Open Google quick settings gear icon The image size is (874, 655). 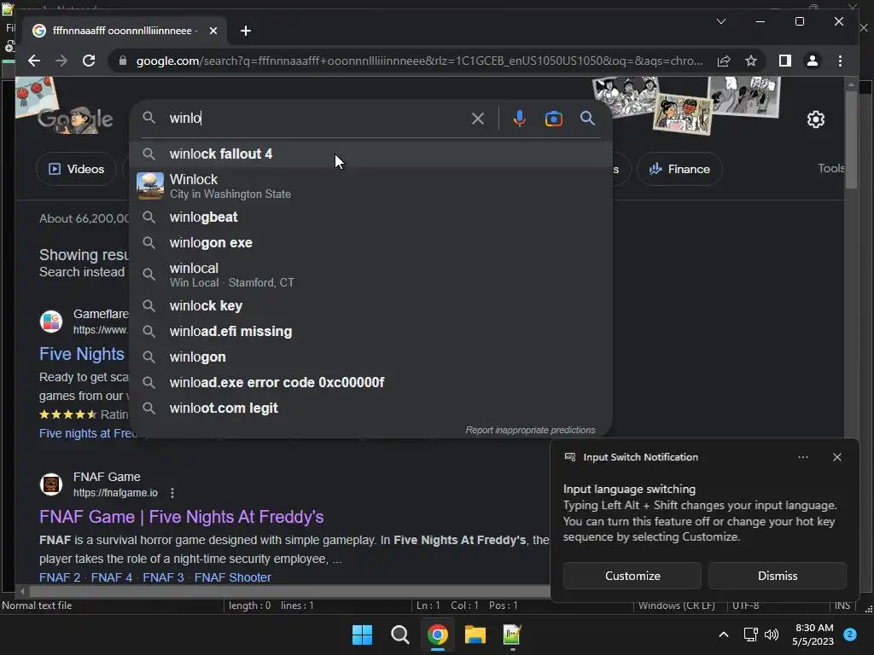[x=815, y=119]
